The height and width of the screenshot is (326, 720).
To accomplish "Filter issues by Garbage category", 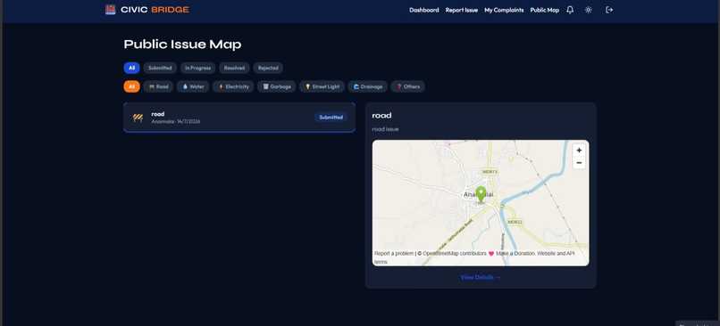I will pos(276,86).
